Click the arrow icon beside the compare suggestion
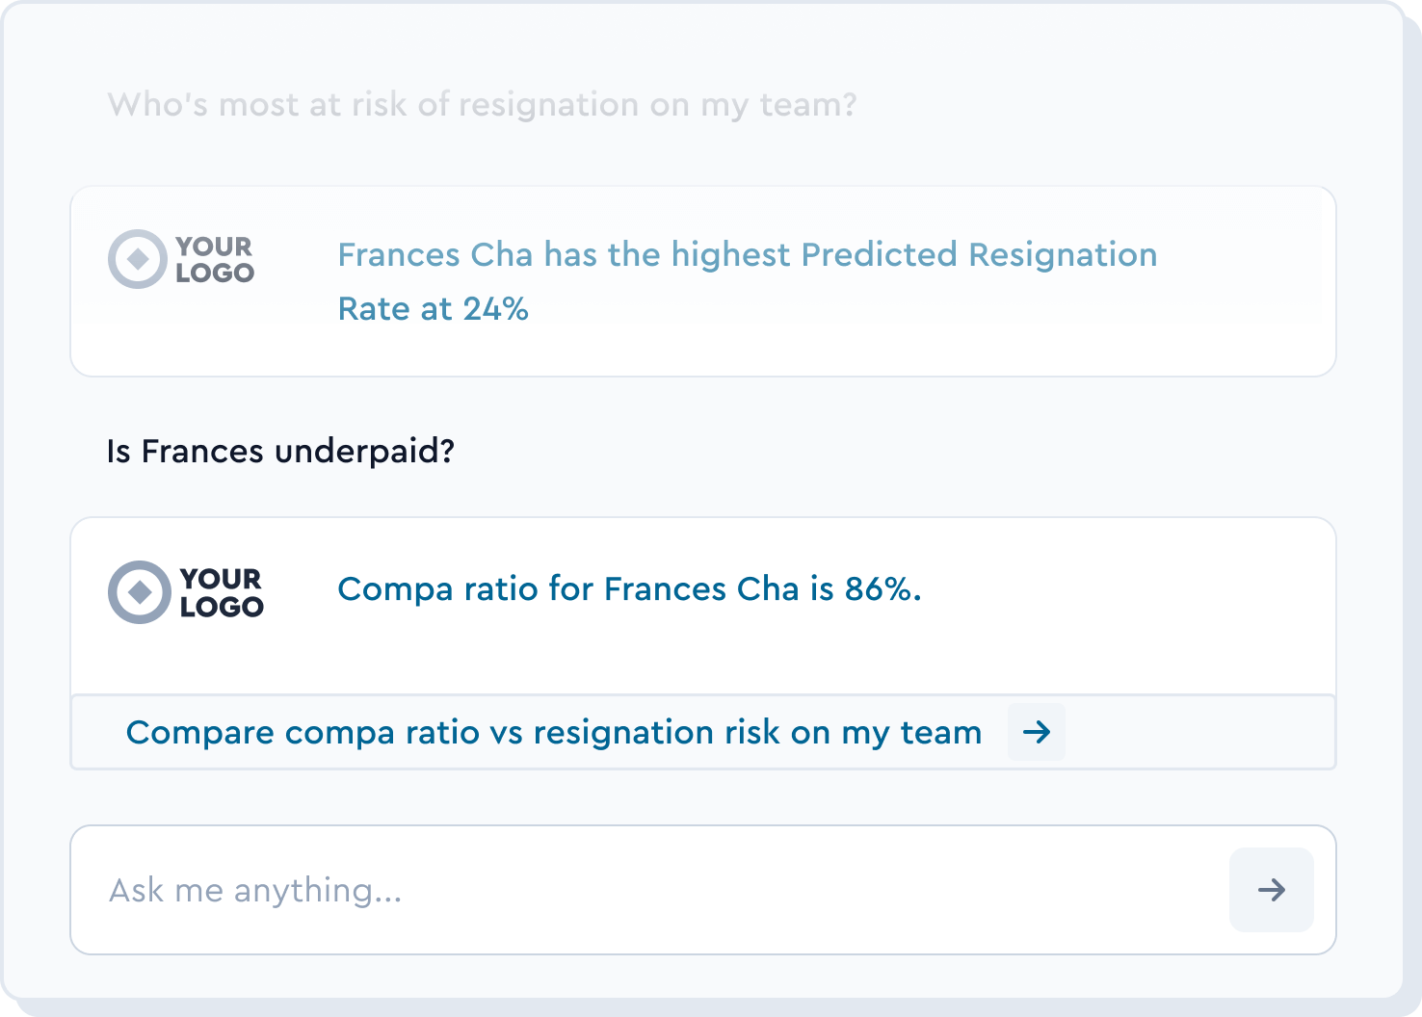This screenshot has height=1017, width=1422. point(1037,732)
